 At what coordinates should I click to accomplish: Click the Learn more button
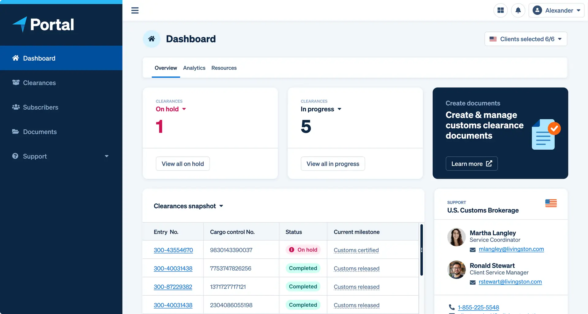click(471, 164)
